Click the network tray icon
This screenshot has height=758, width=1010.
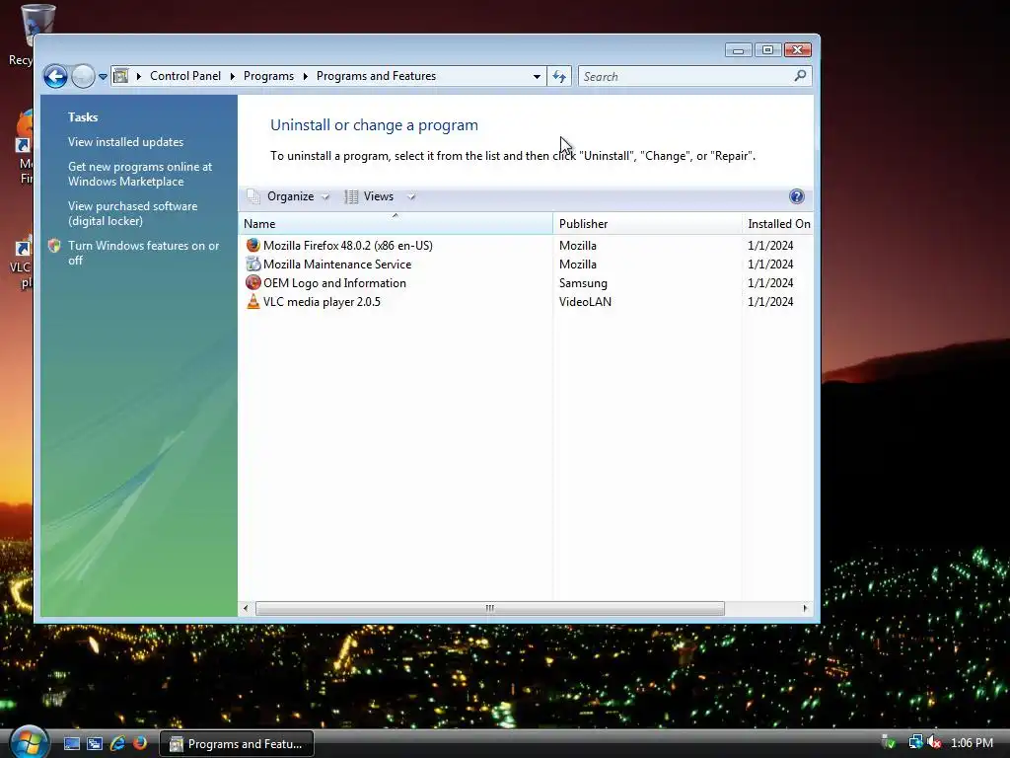pos(915,742)
